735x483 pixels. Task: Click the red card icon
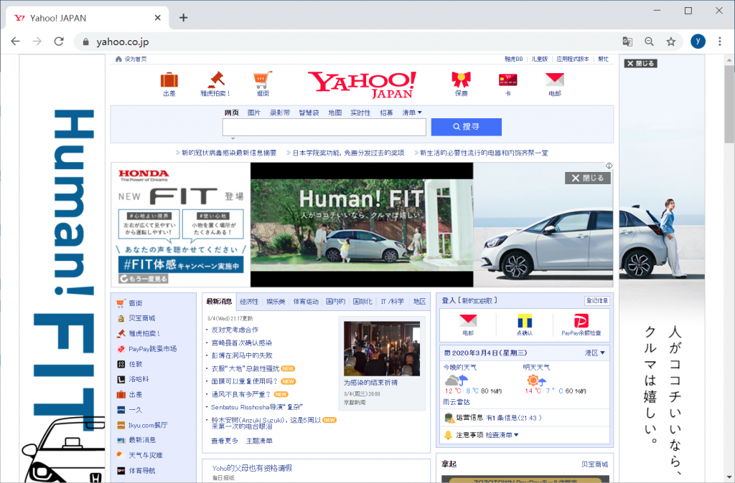click(x=508, y=80)
